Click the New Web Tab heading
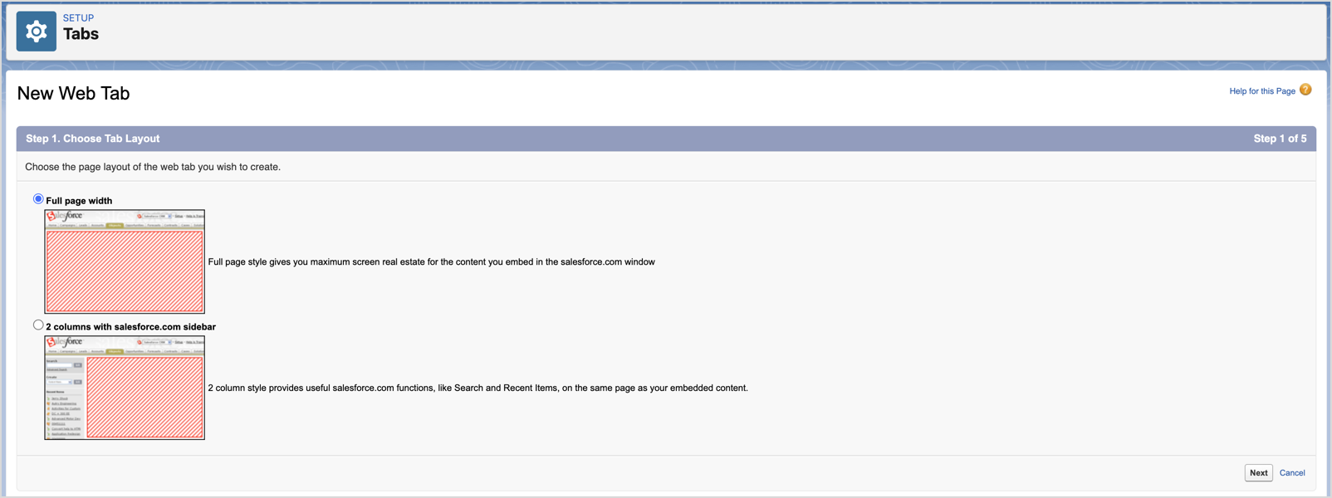Viewport: 1332px width, 498px height. click(73, 93)
